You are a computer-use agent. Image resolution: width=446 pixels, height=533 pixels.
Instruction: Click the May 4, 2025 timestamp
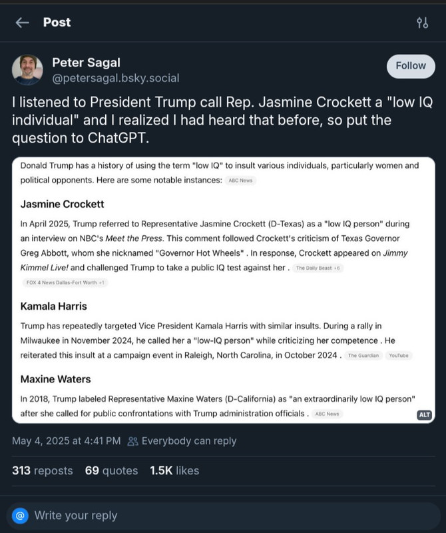(x=67, y=440)
